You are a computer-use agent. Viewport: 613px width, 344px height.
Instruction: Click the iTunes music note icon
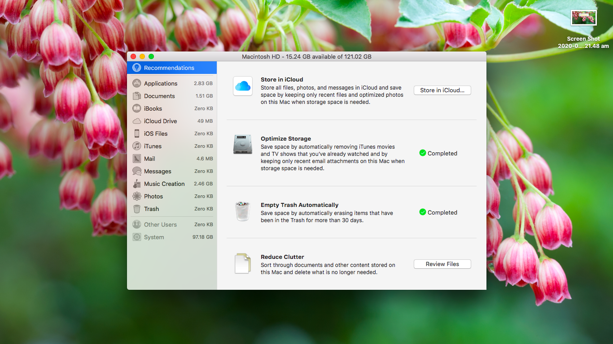coord(137,146)
